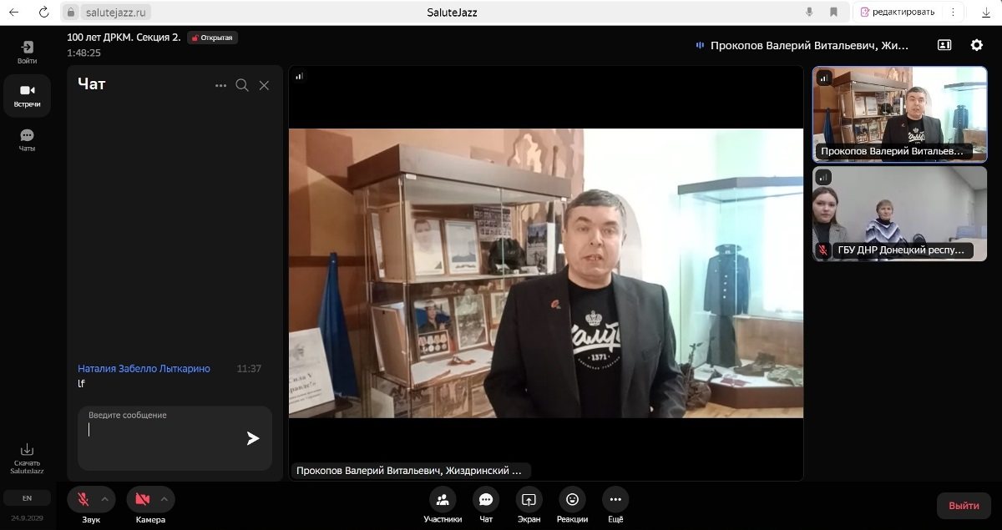1002x530 pixels.
Task: Close the Чат panel
Action: click(x=264, y=85)
